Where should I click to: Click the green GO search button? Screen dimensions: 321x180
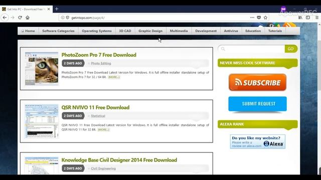(x=291, y=49)
